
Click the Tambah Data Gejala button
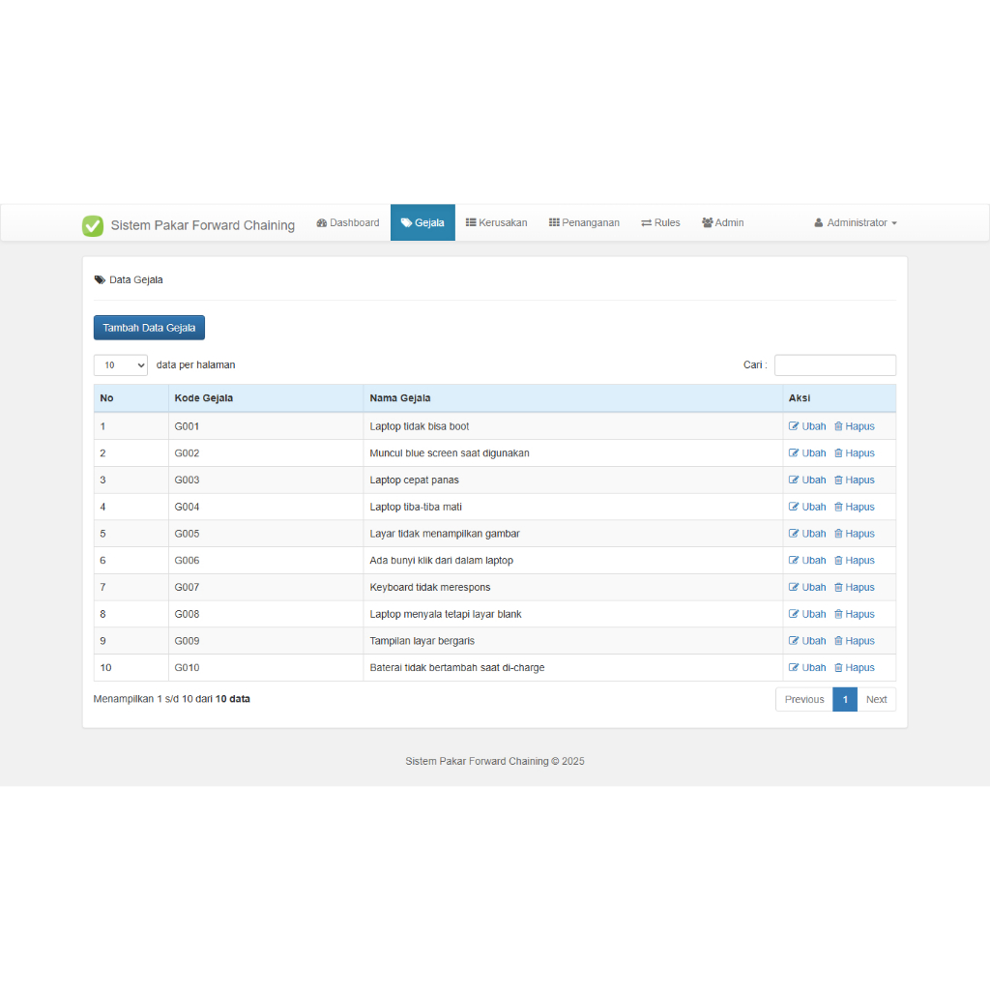coord(149,328)
